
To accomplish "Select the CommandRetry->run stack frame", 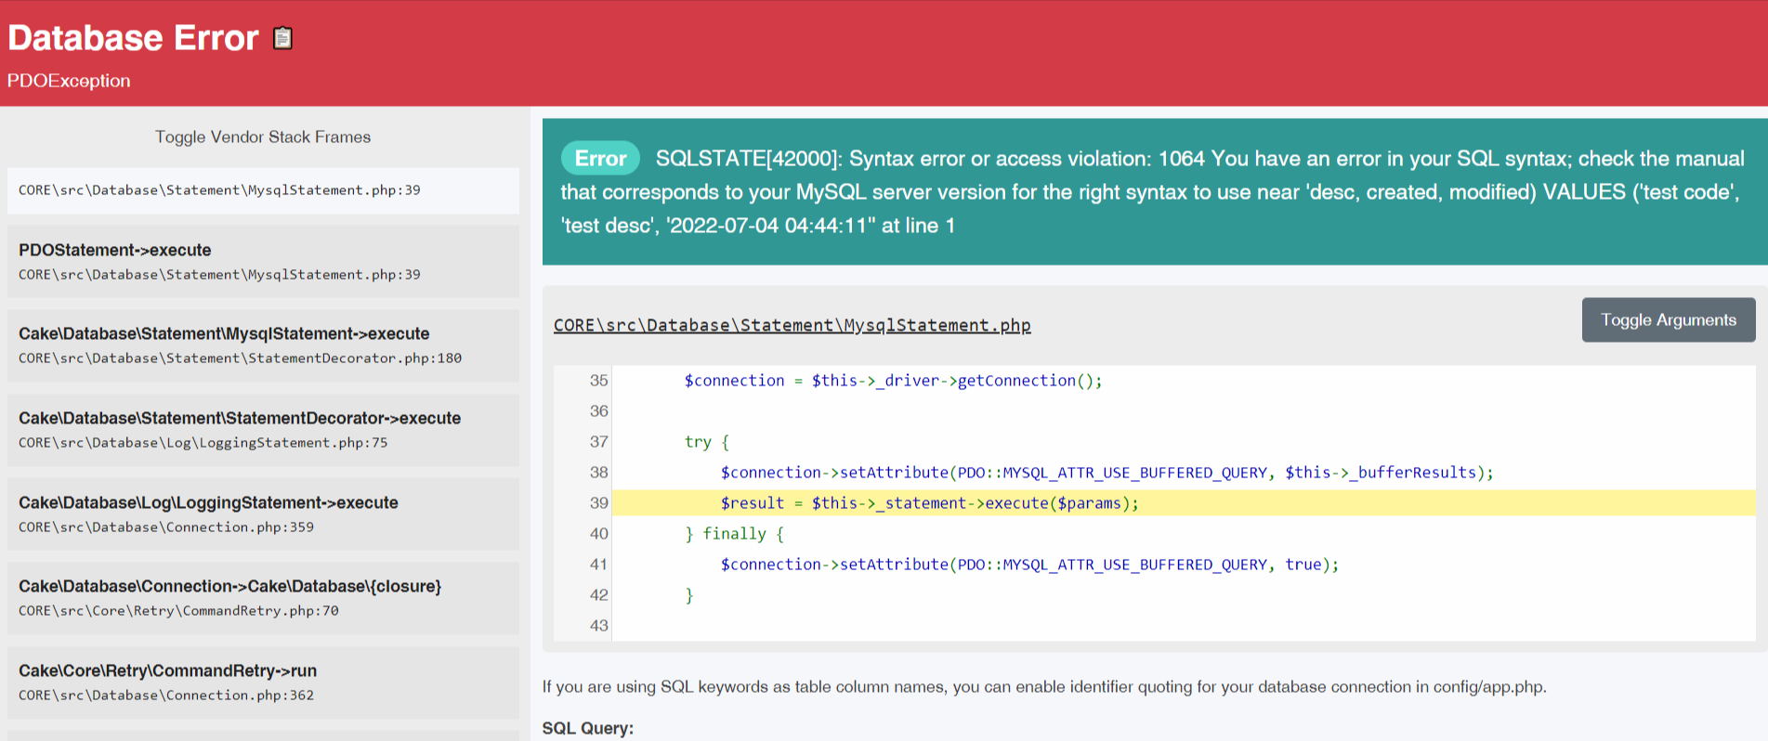I will click(263, 682).
